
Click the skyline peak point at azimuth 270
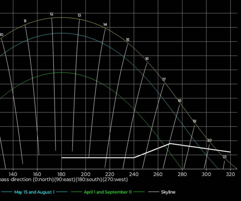[170, 143]
